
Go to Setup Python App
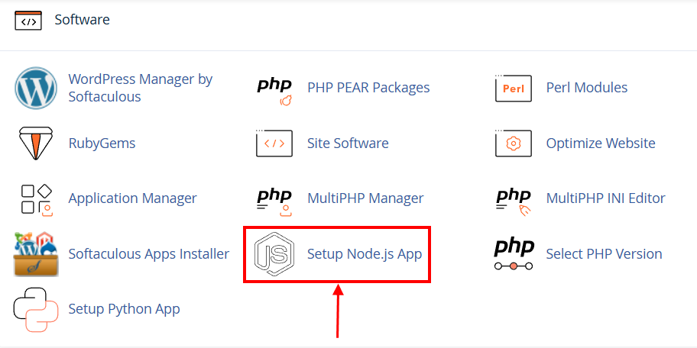tap(124, 309)
